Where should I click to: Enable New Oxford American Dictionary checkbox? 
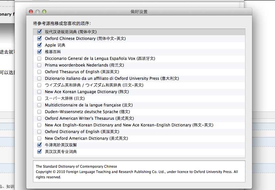[39, 138]
